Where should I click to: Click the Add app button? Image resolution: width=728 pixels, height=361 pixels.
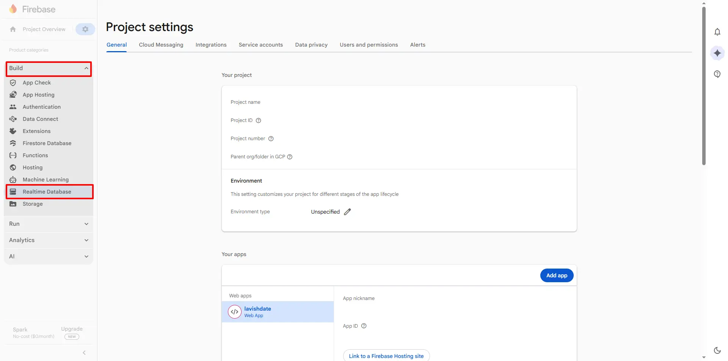click(x=556, y=275)
